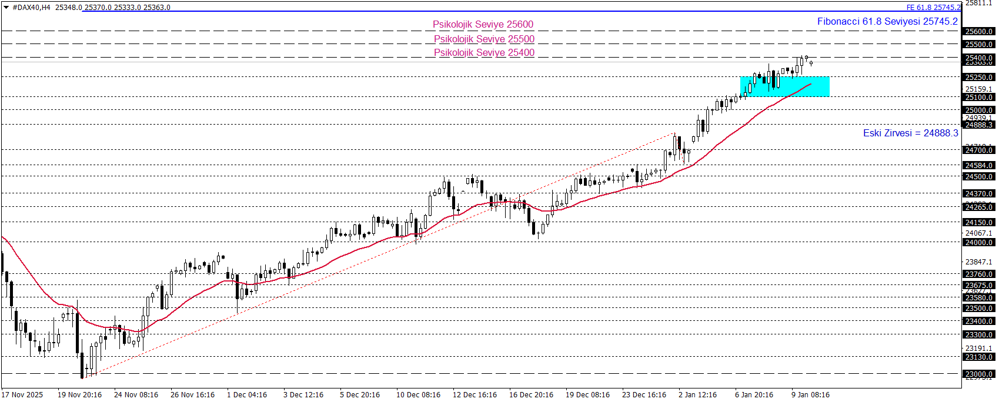The height and width of the screenshot is (402, 999).
Task: Click the 24265.0 price level tag
Action: click(x=979, y=207)
